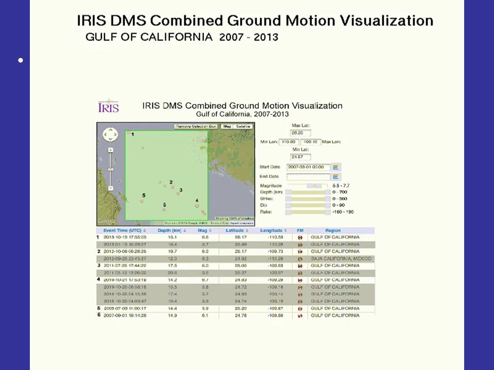Screen dimensions: 494x370
Task: Select earthquake marker 4 on the map
Action: (x=197, y=206)
